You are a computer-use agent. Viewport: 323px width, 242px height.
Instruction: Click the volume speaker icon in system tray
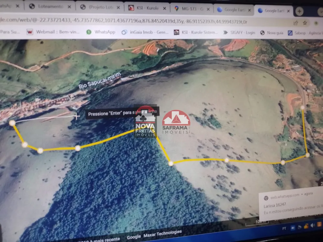point(313,225)
